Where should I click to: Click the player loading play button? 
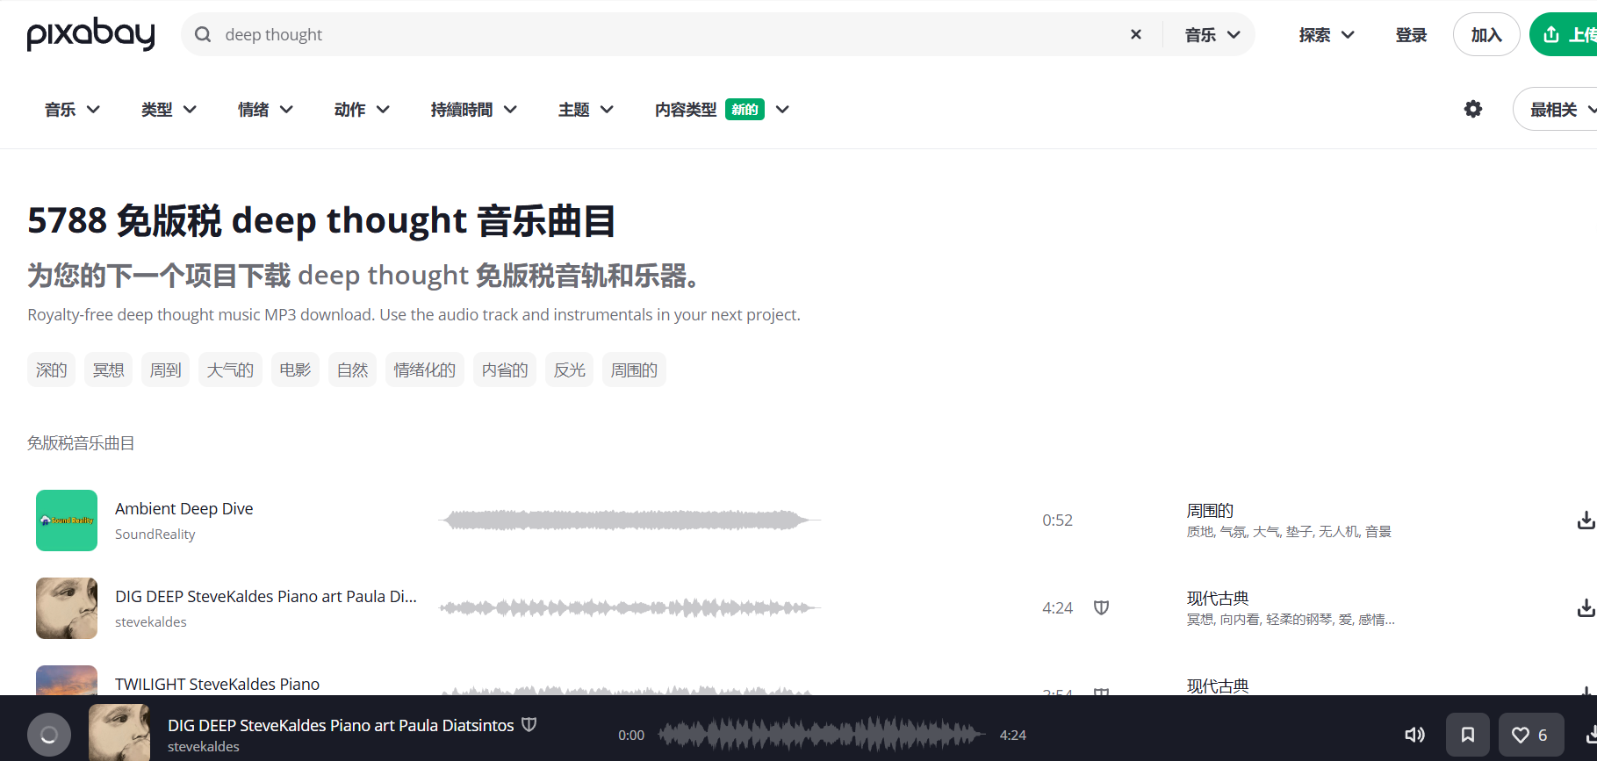point(49,735)
